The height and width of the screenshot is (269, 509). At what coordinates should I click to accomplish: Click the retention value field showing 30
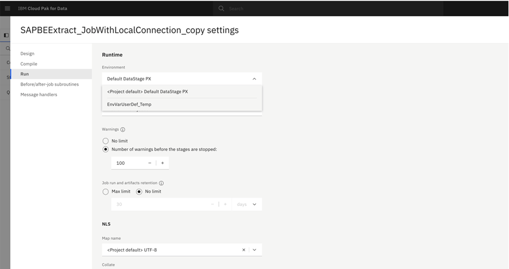[159, 204]
